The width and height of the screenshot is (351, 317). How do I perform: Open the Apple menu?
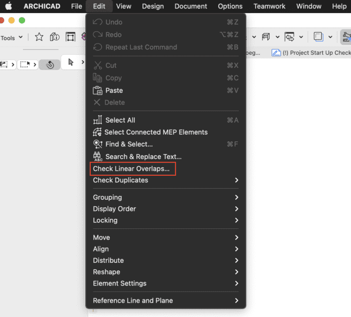point(9,6)
